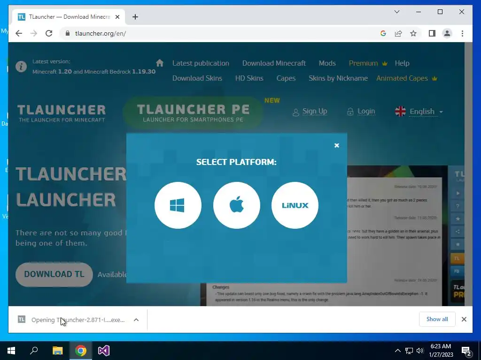The image size is (481, 360).
Task: Click the Google icon in address bar
Action: tap(383, 33)
